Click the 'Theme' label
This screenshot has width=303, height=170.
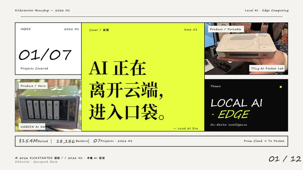(215, 86)
